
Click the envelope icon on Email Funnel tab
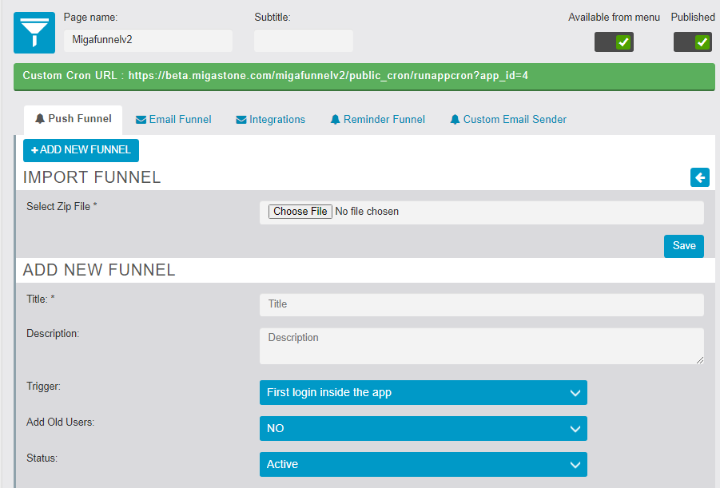(141, 120)
